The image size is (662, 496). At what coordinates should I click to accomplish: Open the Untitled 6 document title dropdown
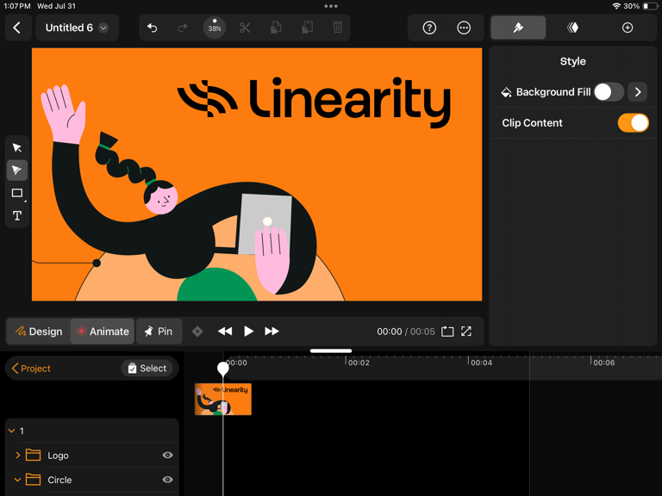click(77, 28)
